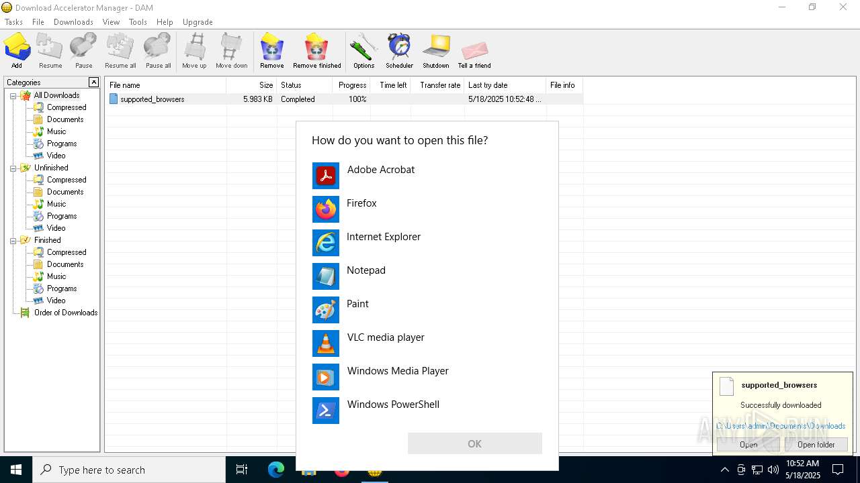
Task: Sort by the Size column header
Action: click(251, 85)
